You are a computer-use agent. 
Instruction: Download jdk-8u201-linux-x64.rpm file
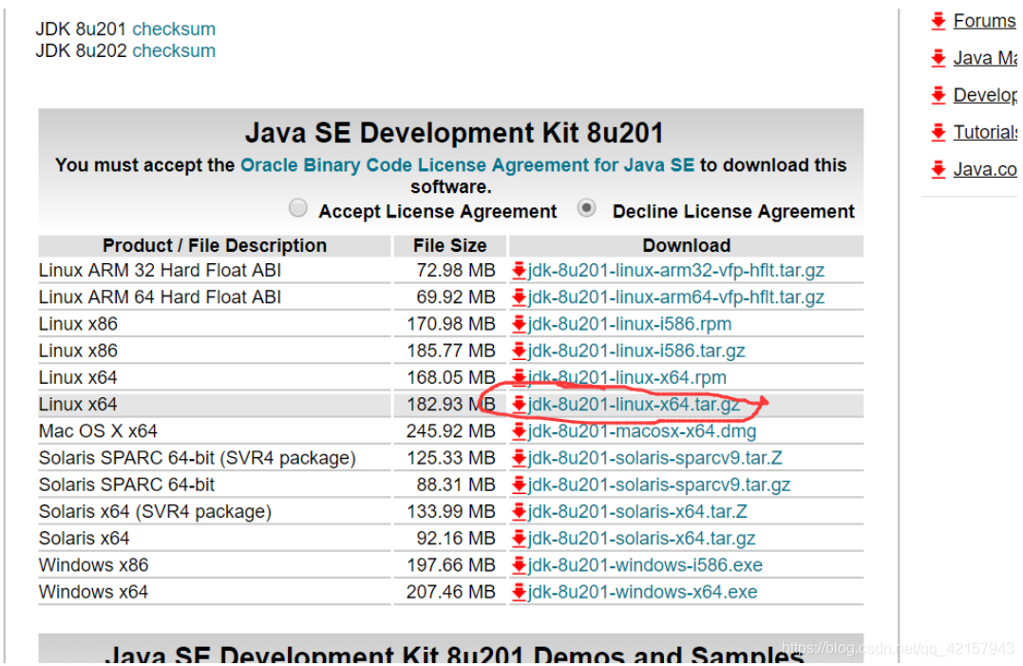click(627, 377)
